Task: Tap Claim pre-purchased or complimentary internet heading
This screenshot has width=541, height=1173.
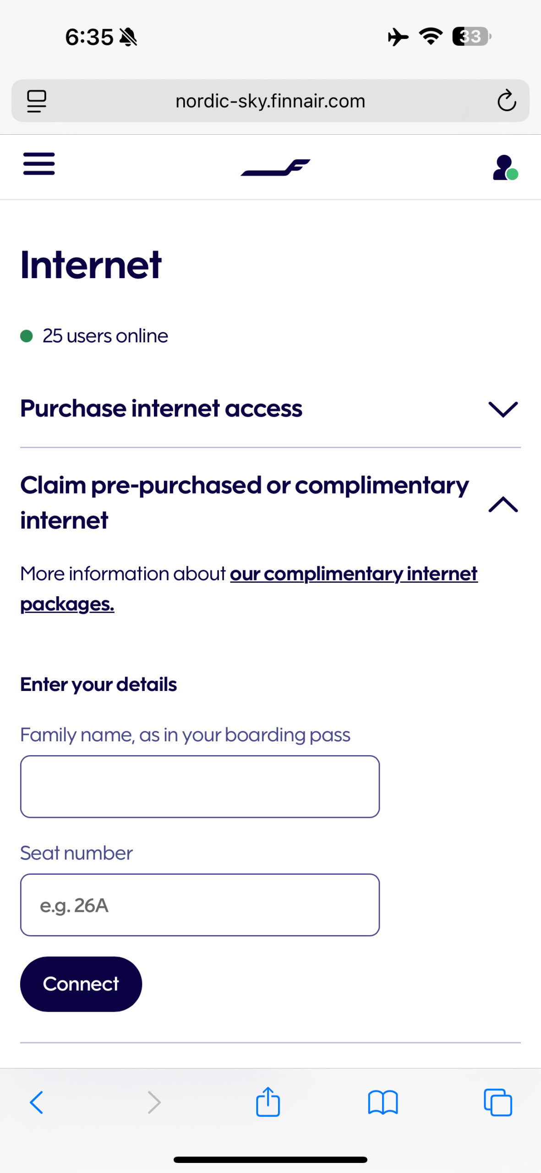Action: pos(244,502)
